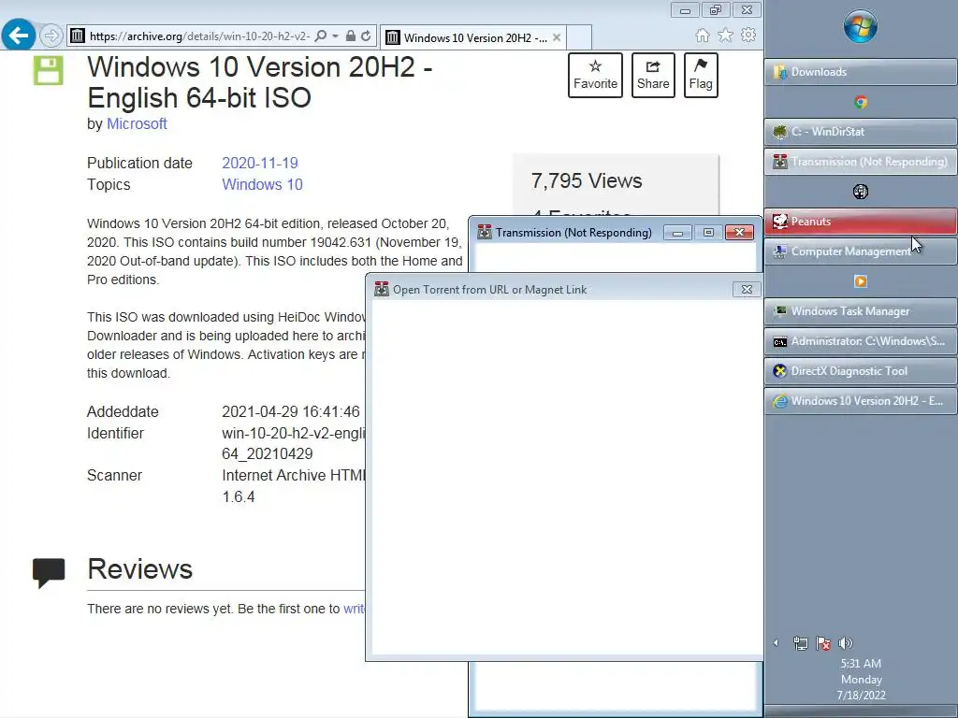This screenshot has height=718, width=958.
Task: Open browser Tools gear icon
Action: coord(748,36)
